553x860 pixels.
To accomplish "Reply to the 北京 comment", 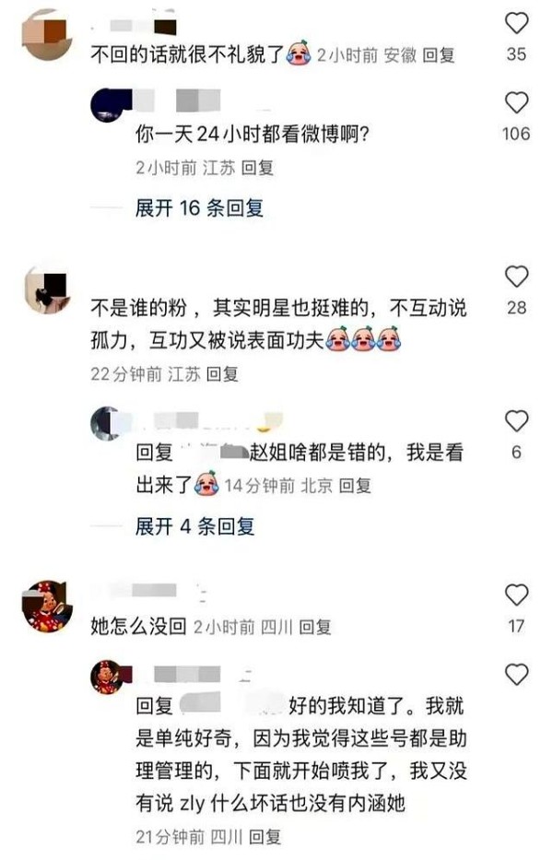I will (x=355, y=486).
